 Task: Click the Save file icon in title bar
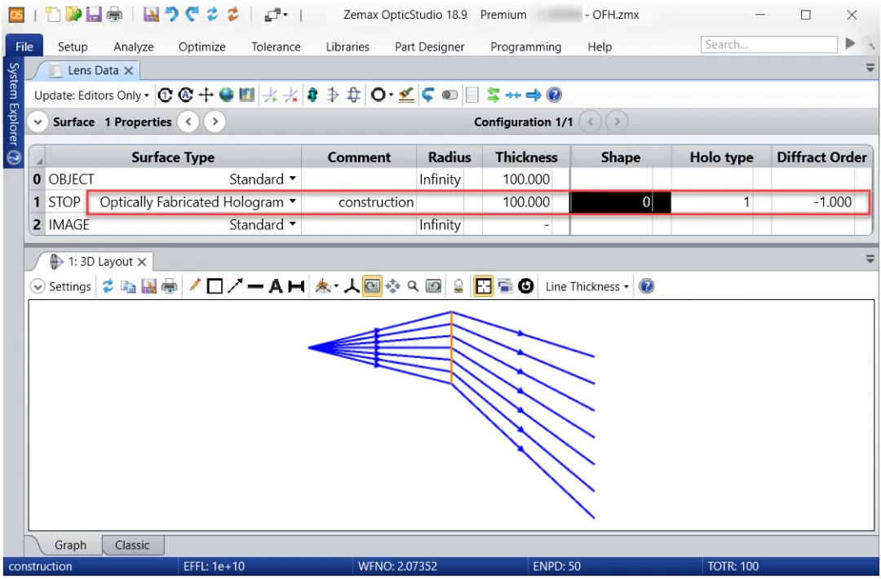(x=94, y=15)
